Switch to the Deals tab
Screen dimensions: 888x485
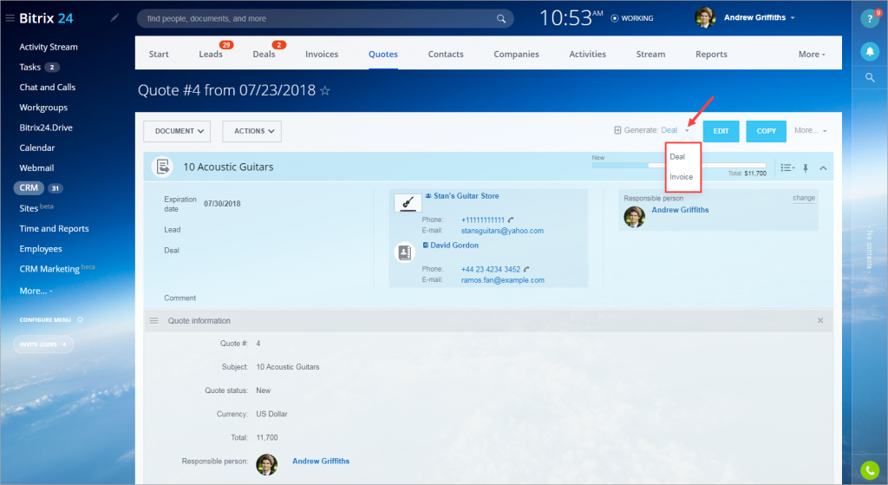click(x=264, y=55)
